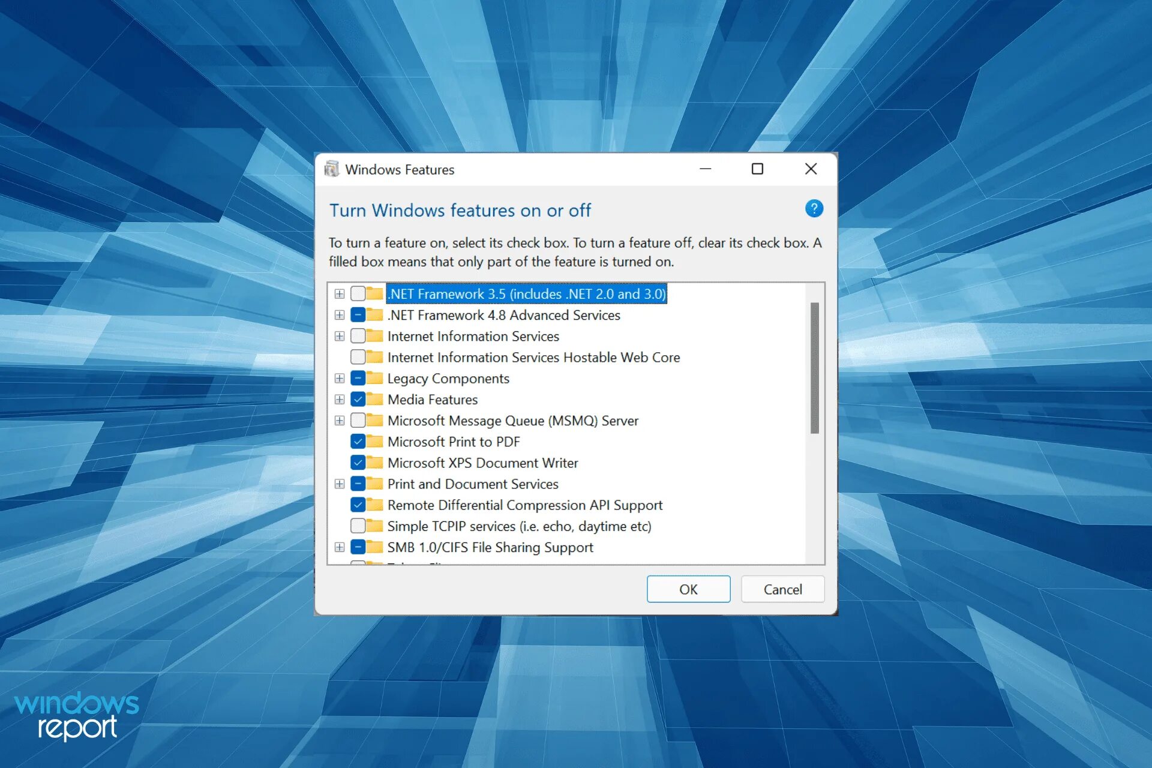The width and height of the screenshot is (1152, 768).
Task: Click the Microsoft Print to PDF folder icon
Action: (375, 442)
